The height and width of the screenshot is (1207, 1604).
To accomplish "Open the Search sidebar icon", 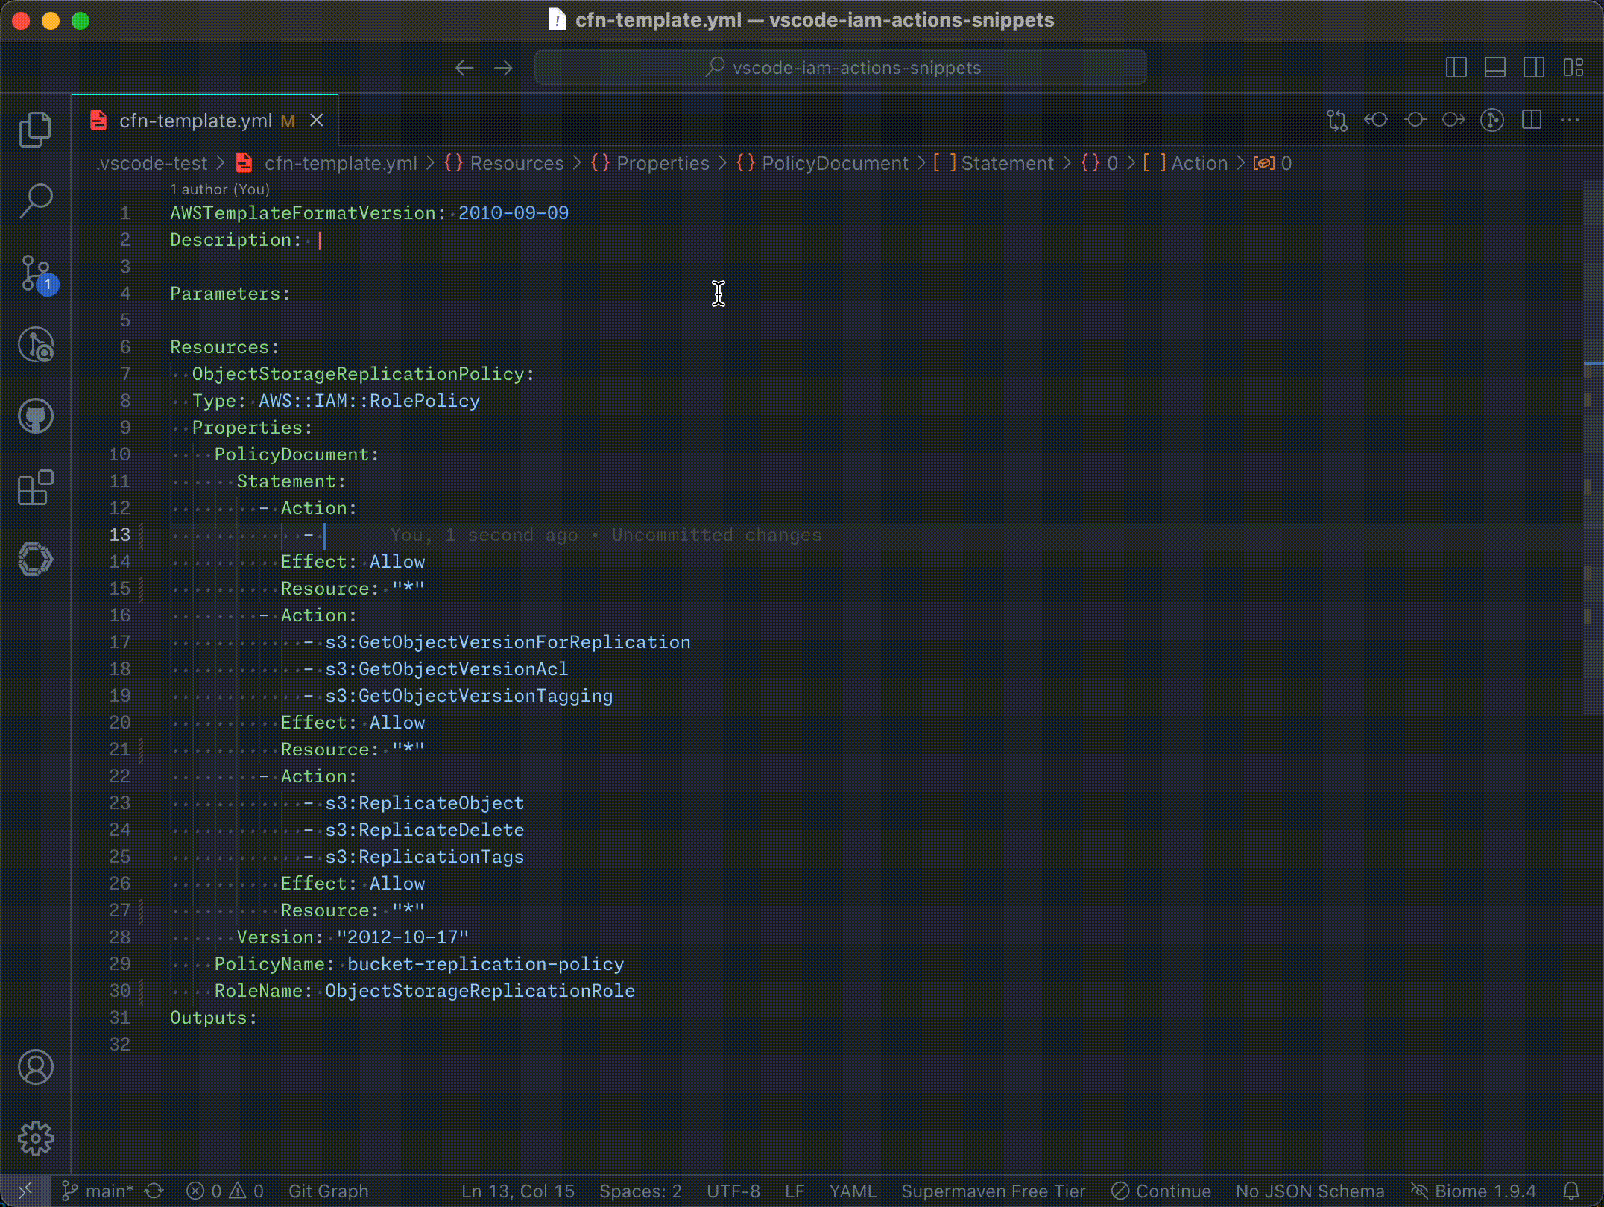I will (x=35, y=200).
